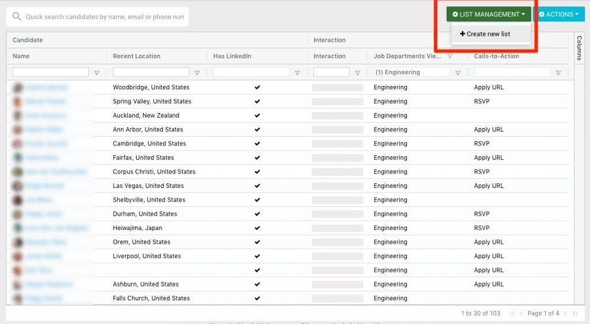
Task: Click the Page 1 of 4 indicator
Action: pos(543,313)
